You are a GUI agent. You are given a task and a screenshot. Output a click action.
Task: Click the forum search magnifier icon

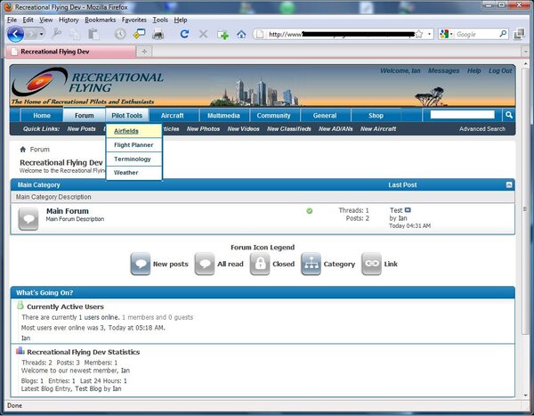coord(508,115)
